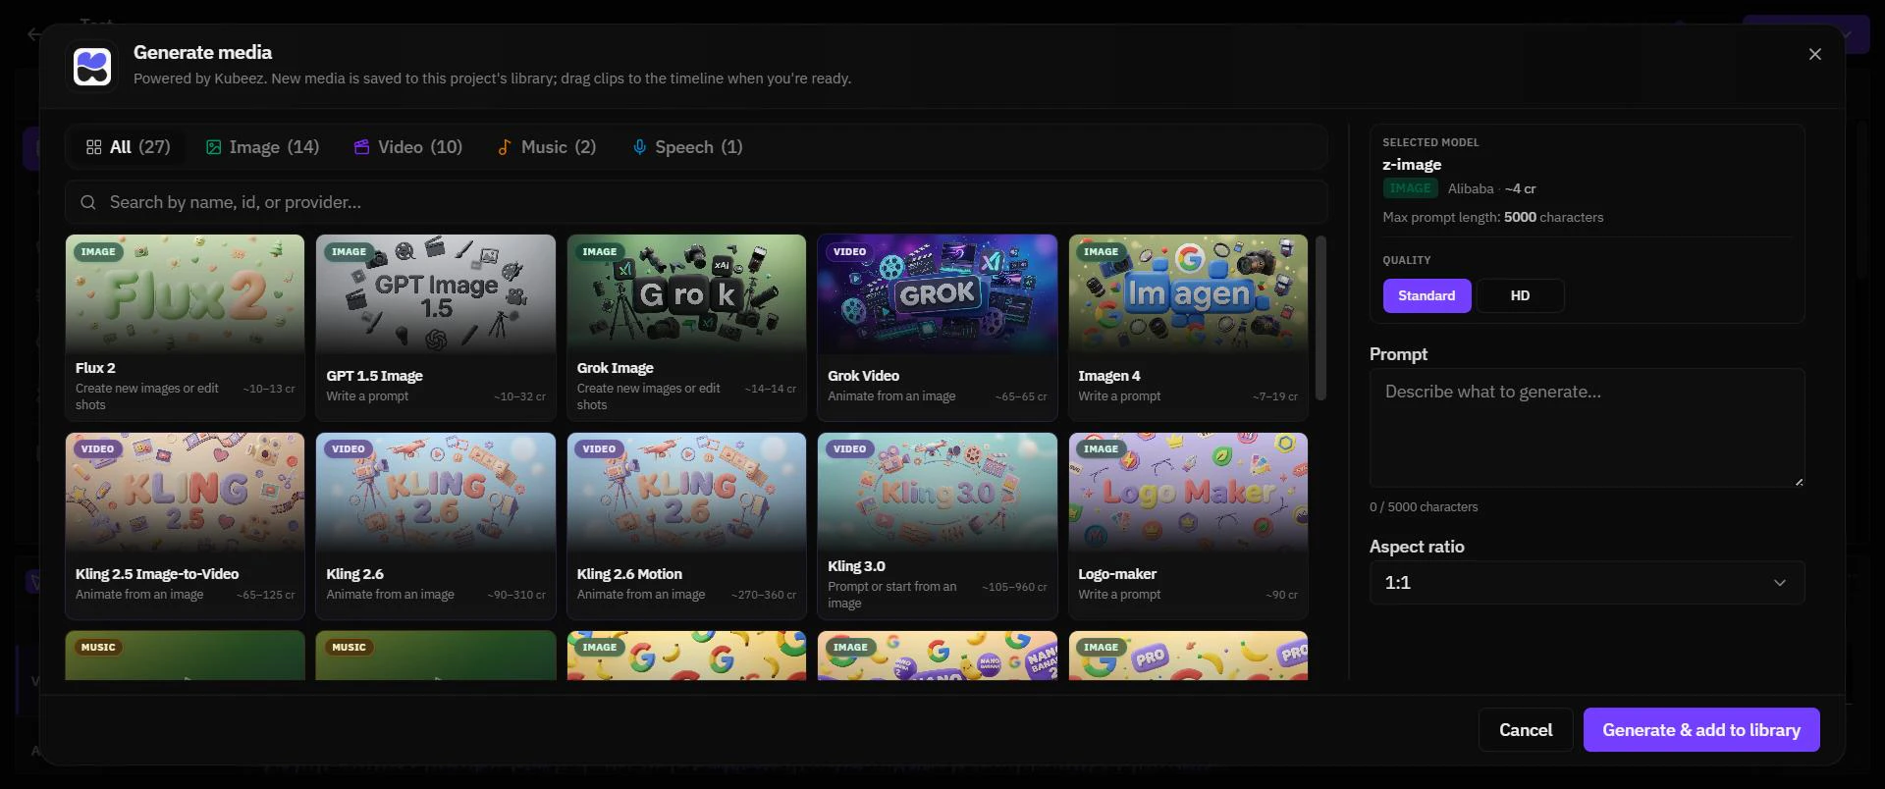Screen dimensions: 1885x789
Task: Switch to the Image (14) tab
Action: pos(262,147)
